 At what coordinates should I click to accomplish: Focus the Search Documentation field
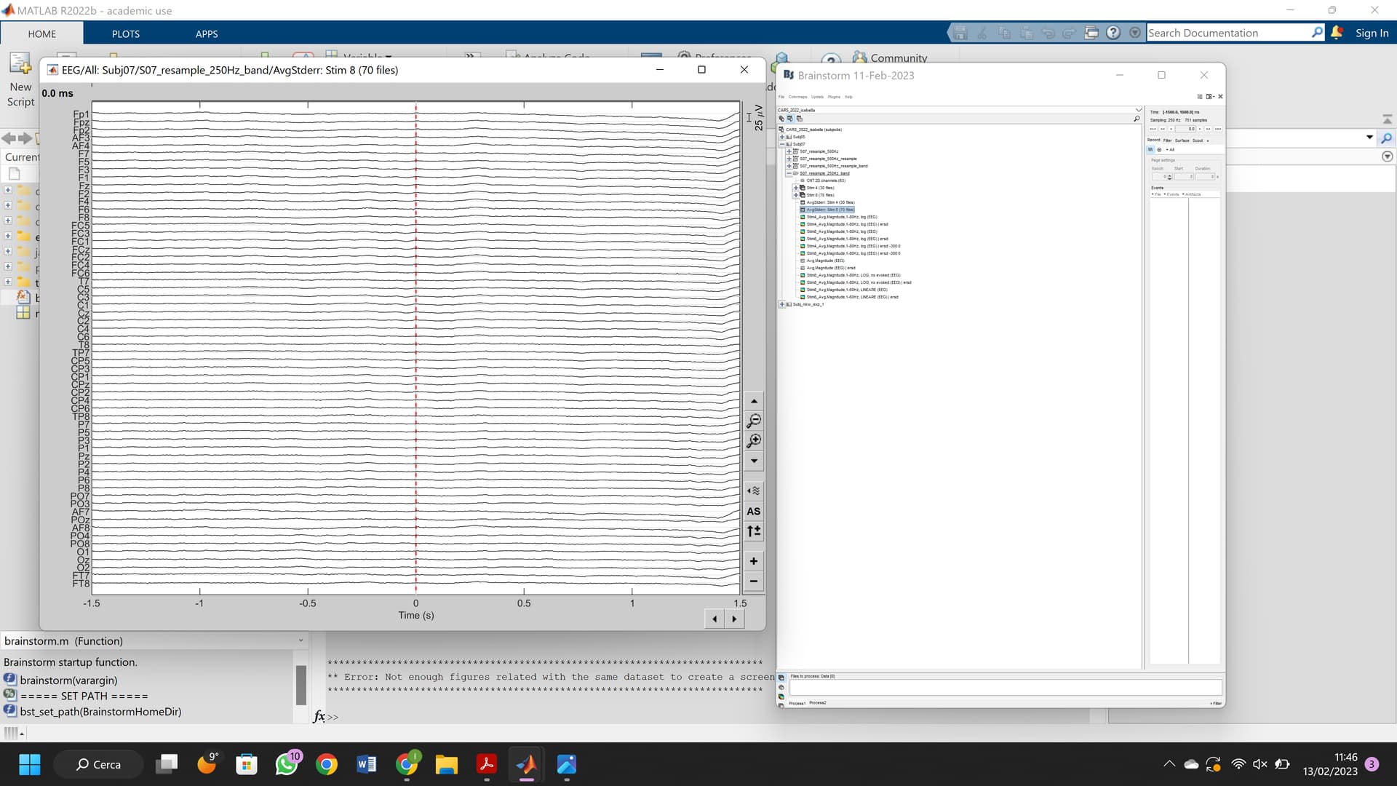click(x=1228, y=33)
